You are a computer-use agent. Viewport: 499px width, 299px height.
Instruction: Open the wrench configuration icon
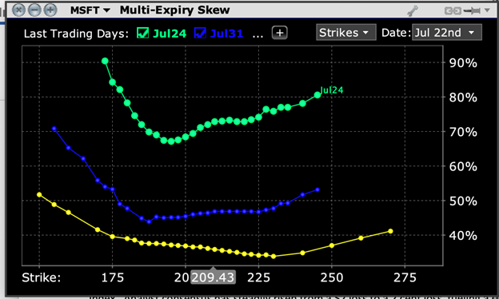pos(413,10)
